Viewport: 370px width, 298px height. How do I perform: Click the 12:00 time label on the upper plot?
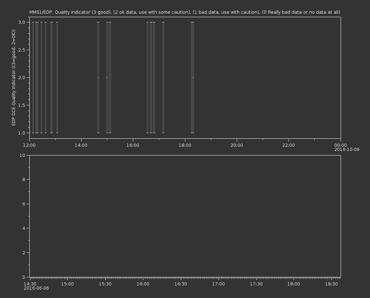pos(29,145)
